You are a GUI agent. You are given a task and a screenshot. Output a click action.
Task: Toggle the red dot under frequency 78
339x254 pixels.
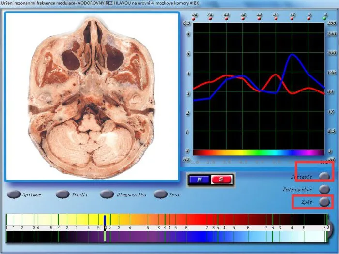click(210, 19)
